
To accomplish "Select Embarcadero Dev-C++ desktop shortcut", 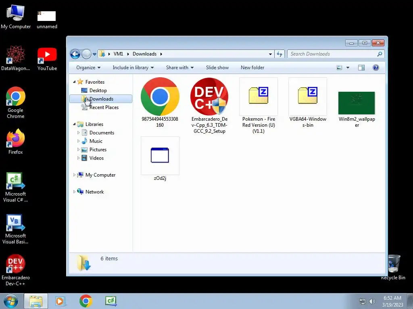I will click(x=16, y=270).
